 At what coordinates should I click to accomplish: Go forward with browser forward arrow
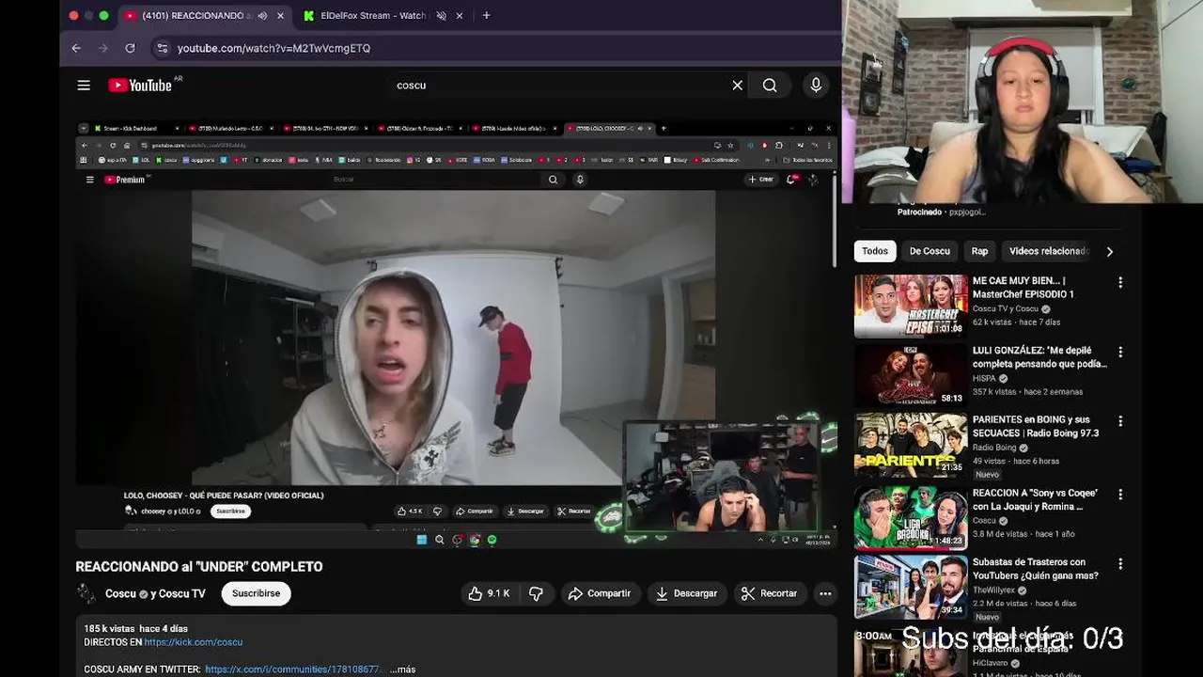pos(103,48)
